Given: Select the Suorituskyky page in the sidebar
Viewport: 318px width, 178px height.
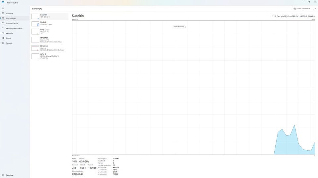Looking at the screenshot, I should [x=15, y=18].
